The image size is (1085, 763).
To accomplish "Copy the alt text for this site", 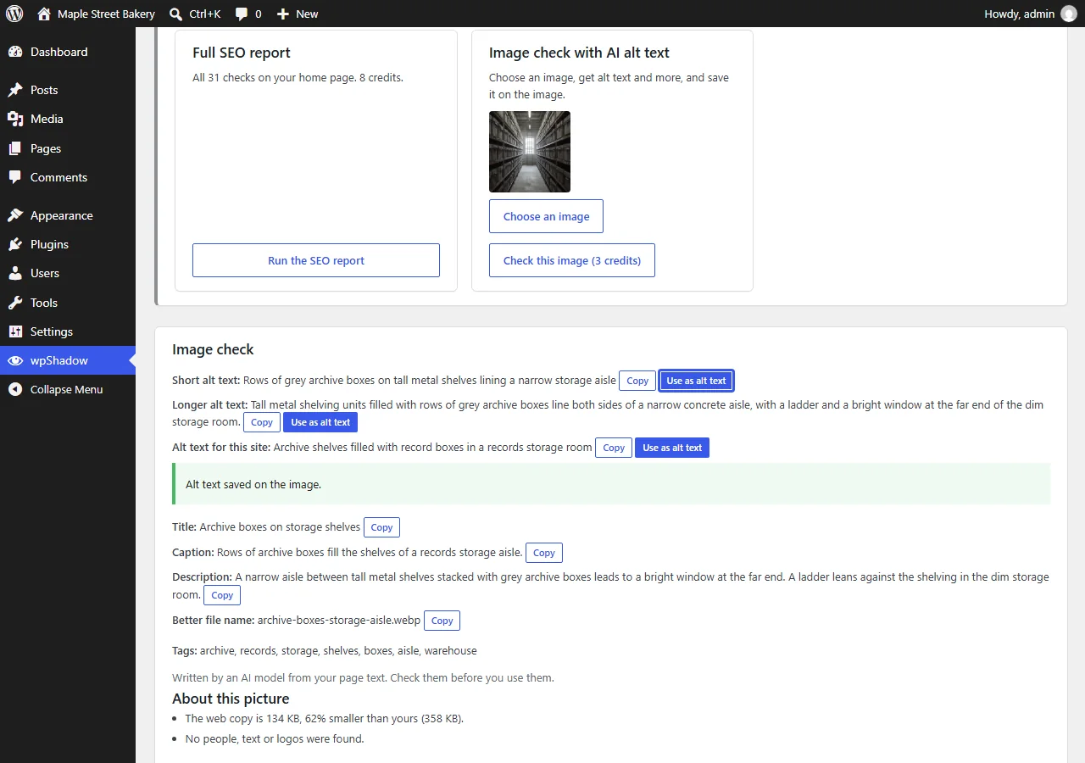I will click(x=614, y=448).
